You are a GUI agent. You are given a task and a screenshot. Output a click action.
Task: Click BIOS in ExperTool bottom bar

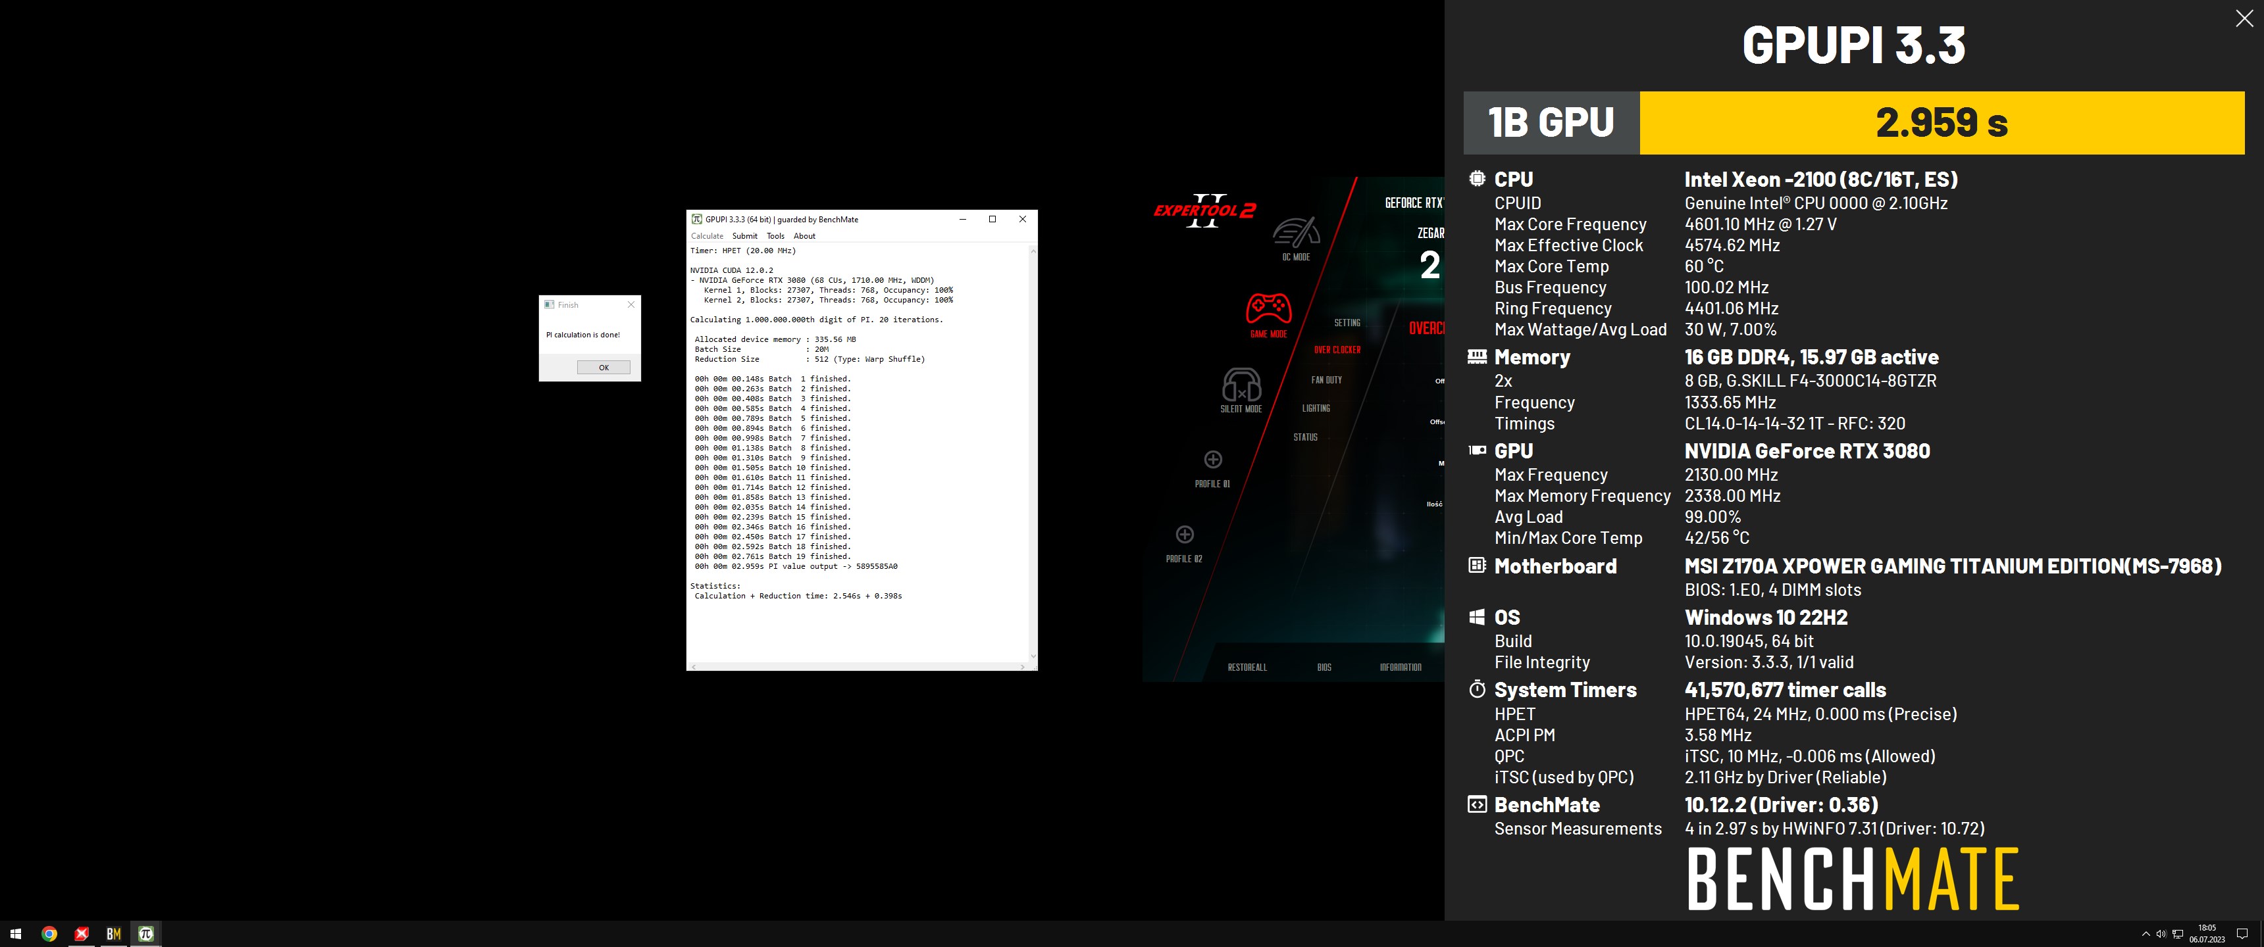pyautogui.click(x=1324, y=668)
